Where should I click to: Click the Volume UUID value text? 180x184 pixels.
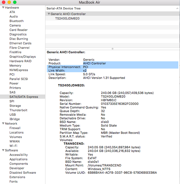pos(122,173)
